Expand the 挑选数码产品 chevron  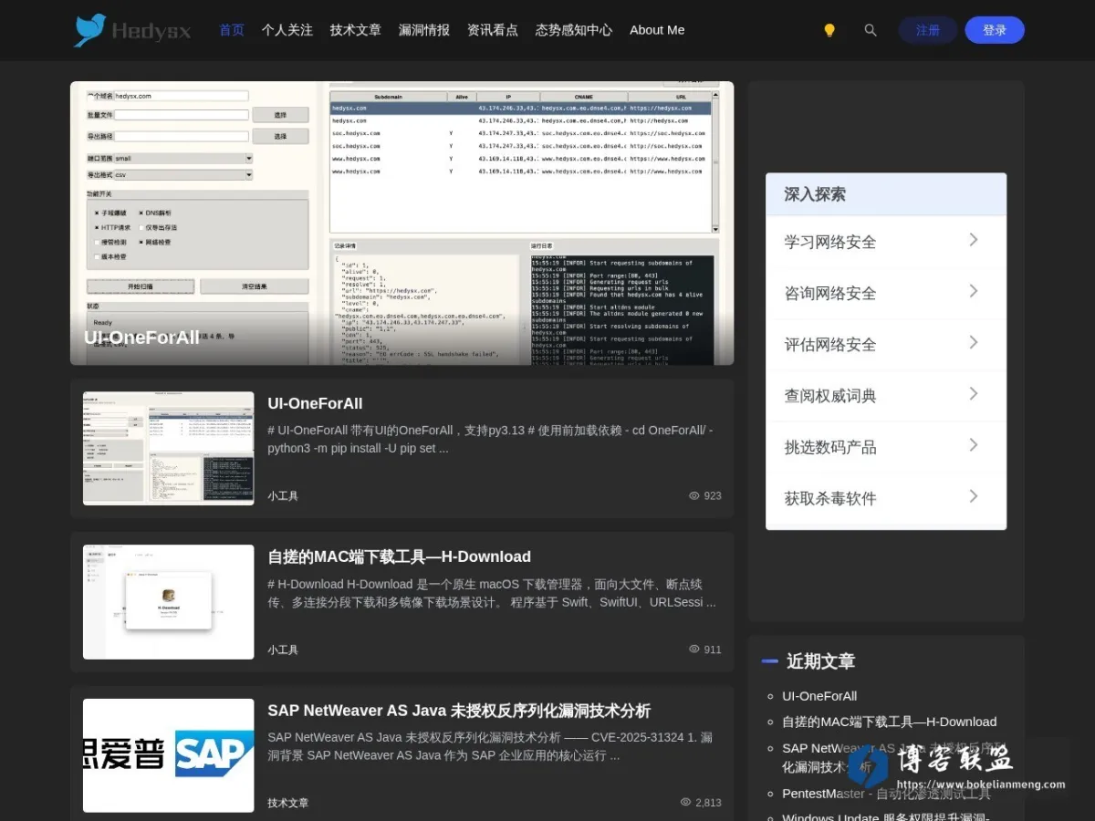[974, 444]
